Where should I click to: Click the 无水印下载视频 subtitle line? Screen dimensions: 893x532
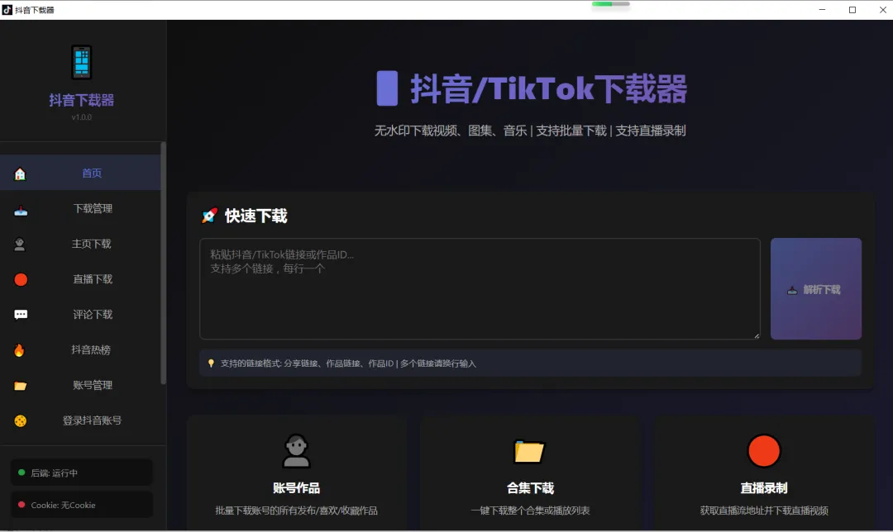(x=530, y=131)
